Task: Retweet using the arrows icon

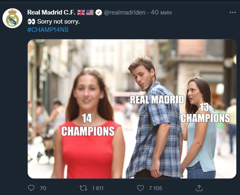Action: point(83,188)
